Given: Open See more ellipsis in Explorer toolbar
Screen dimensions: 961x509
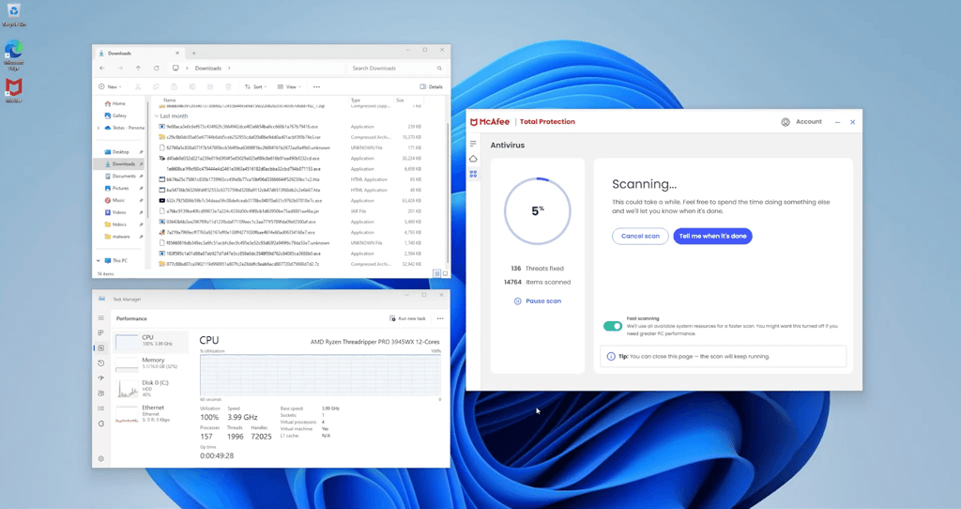Looking at the screenshot, I should tap(316, 87).
